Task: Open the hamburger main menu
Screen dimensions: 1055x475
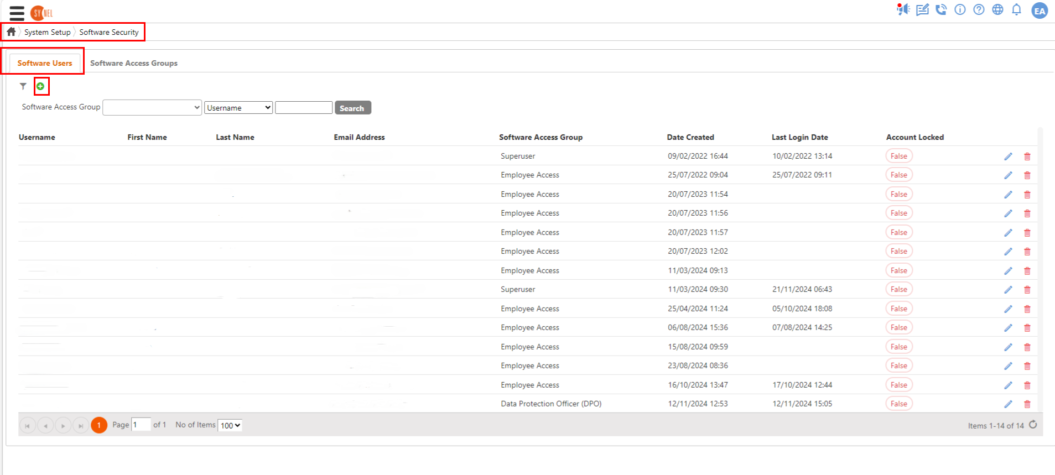Action: [x=17, y=13]
